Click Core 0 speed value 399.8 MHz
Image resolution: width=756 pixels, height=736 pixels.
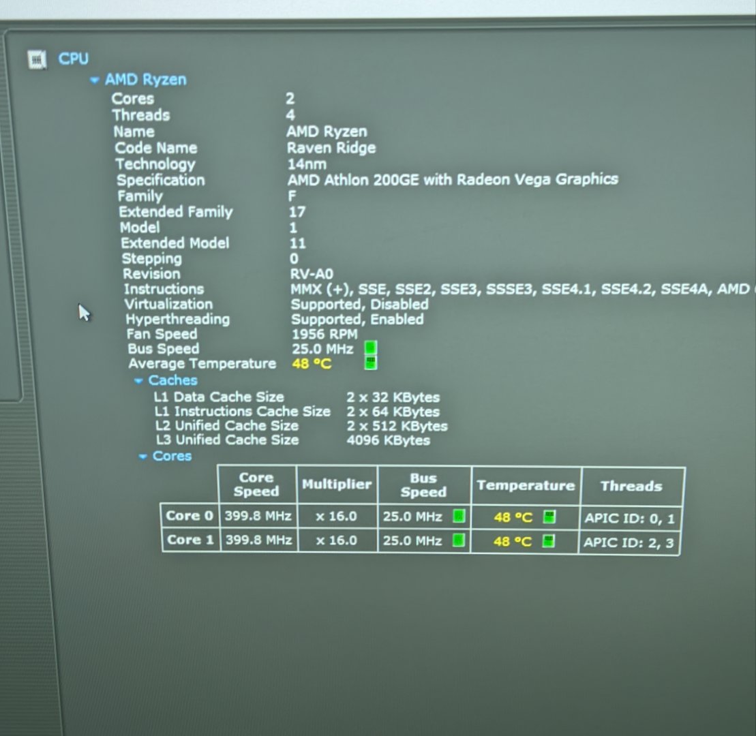coord(258,516)
